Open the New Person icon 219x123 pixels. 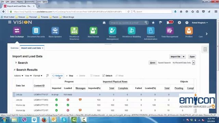93,30
